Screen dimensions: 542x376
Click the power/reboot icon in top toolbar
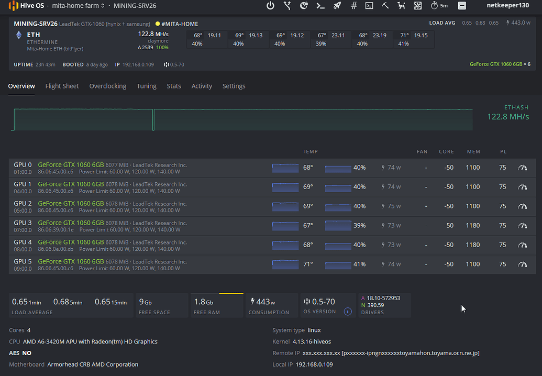click(270, 6)
